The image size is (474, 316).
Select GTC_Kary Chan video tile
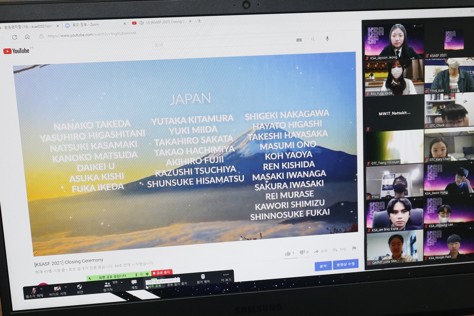coord(449,146)
